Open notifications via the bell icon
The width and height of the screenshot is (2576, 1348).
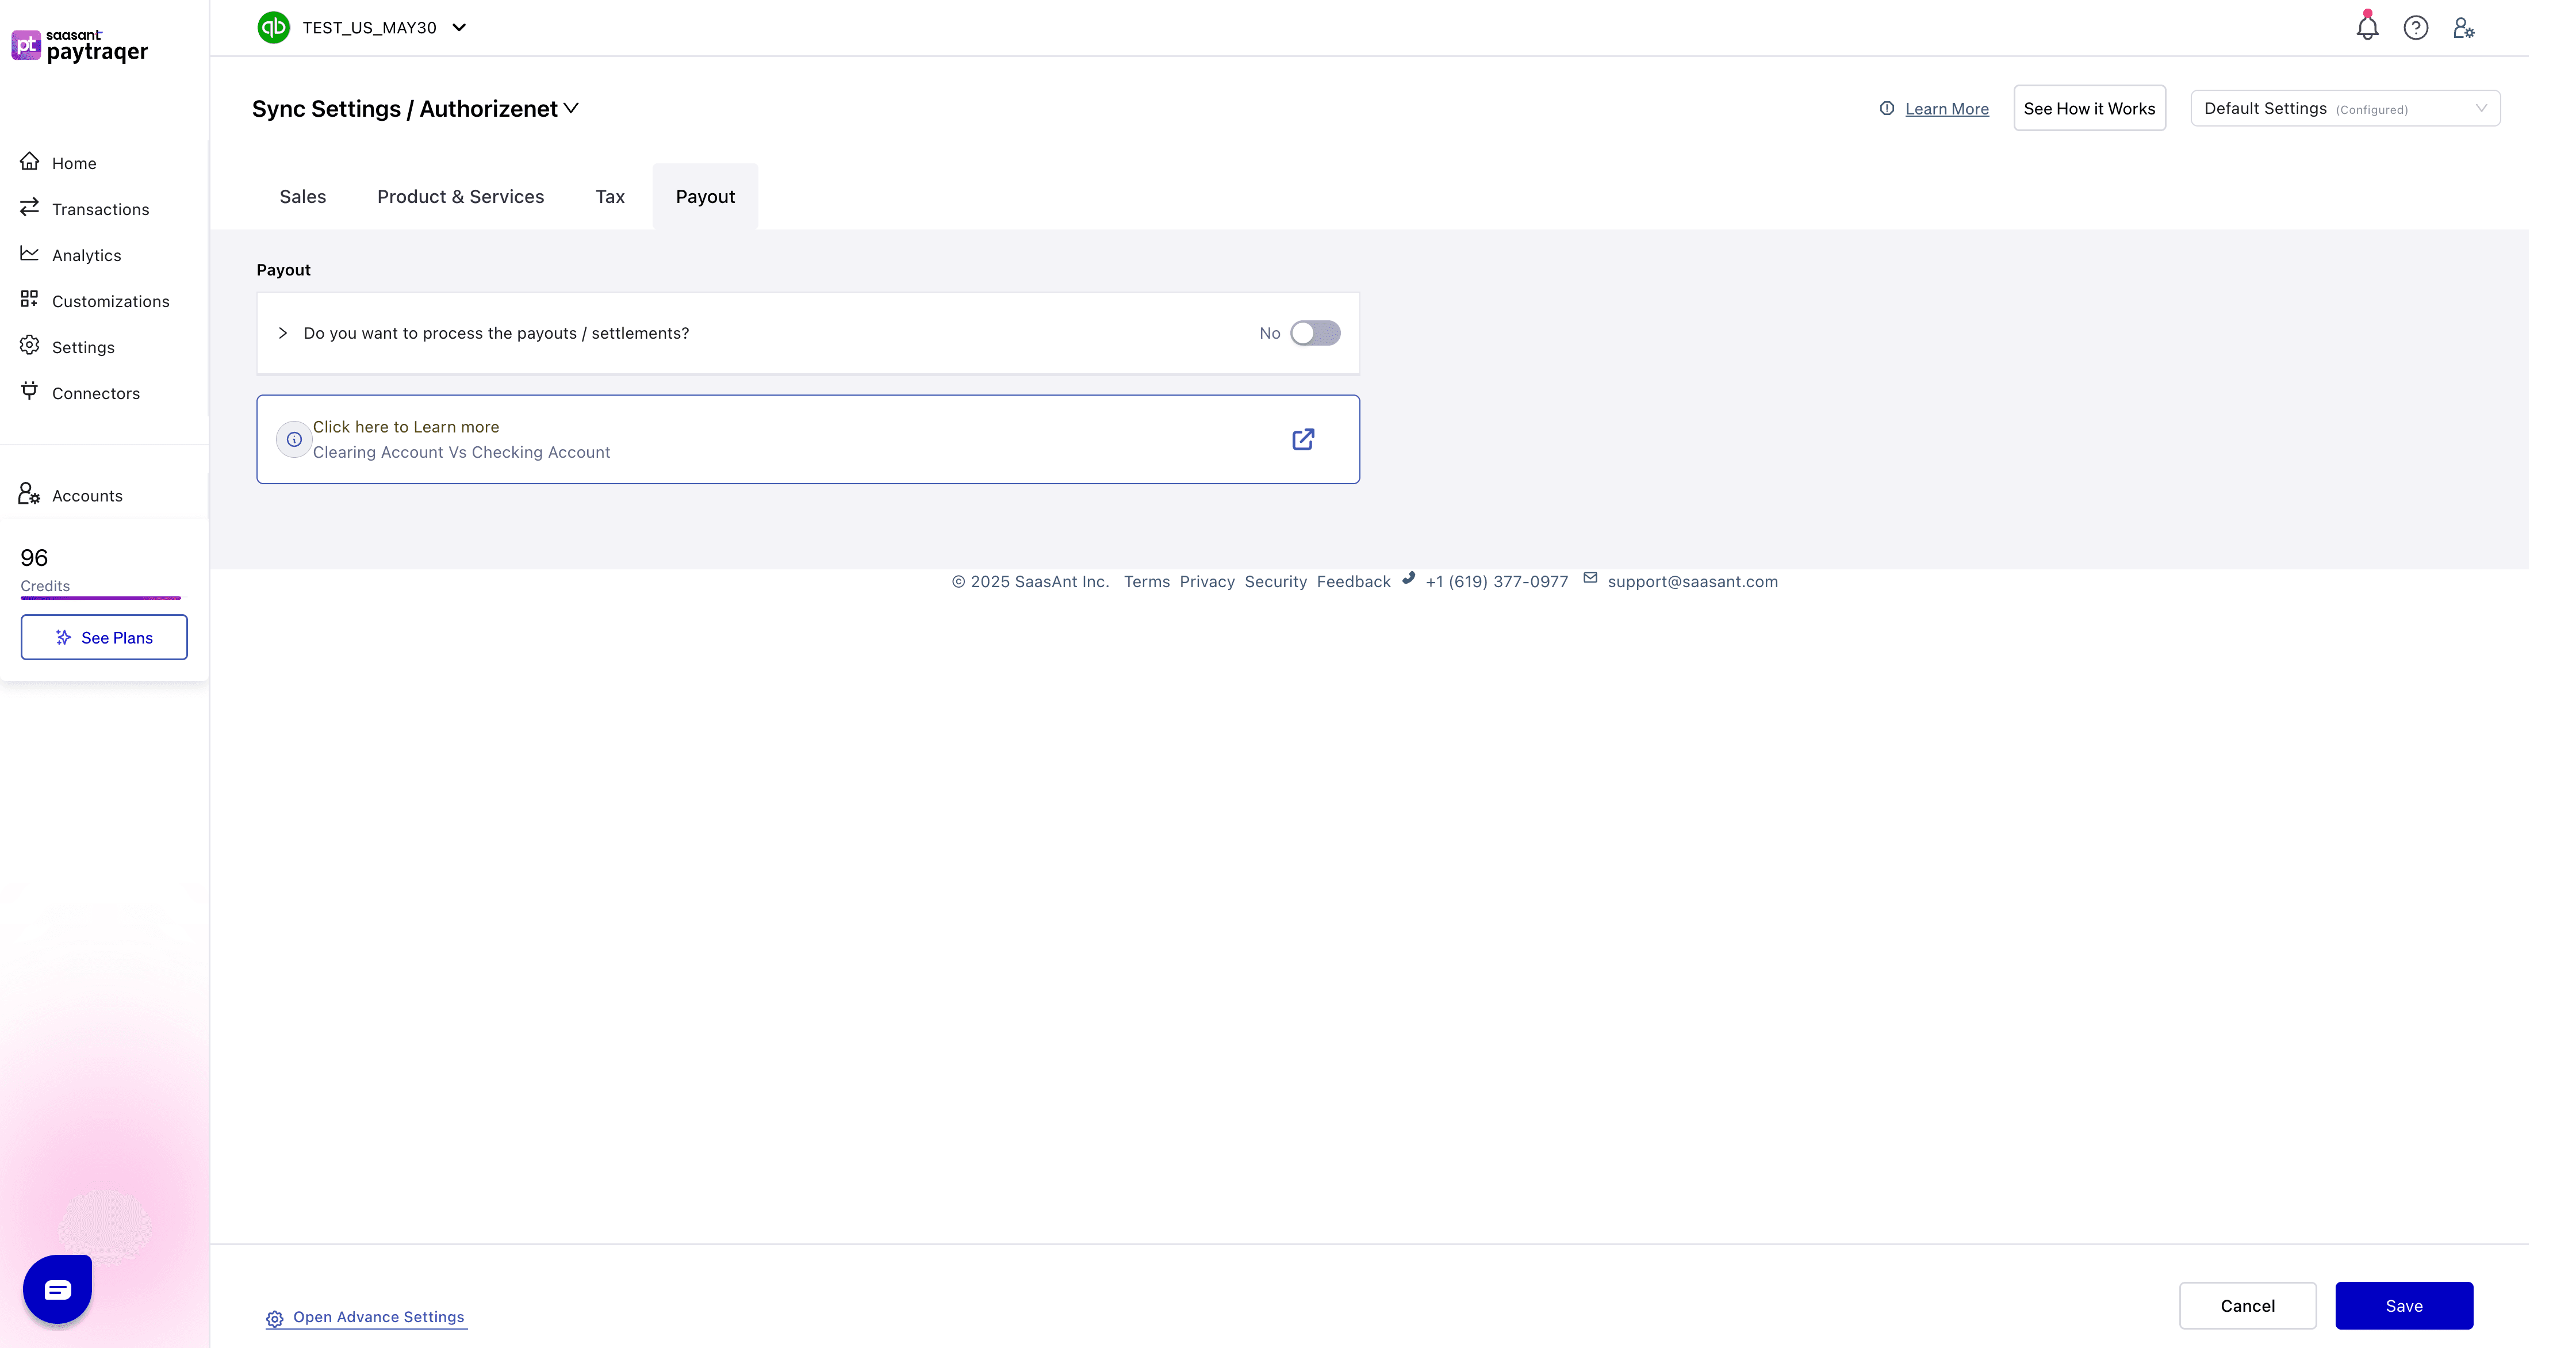click(x=2366, y=27)
